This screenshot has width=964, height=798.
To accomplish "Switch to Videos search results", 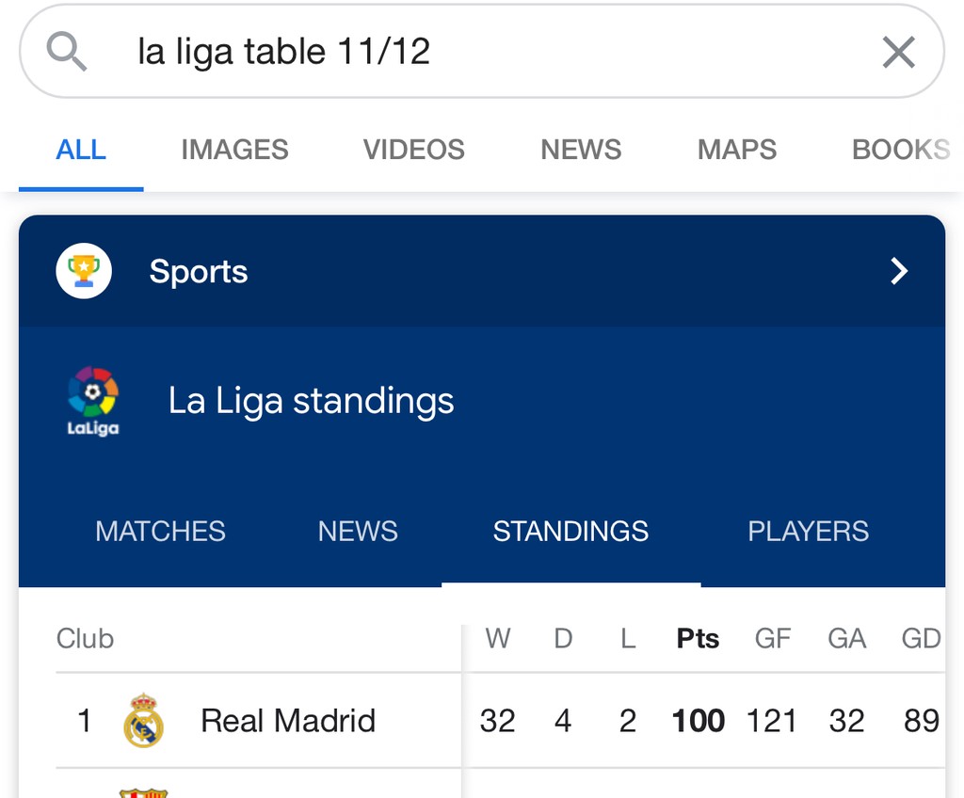I will 414,150.
